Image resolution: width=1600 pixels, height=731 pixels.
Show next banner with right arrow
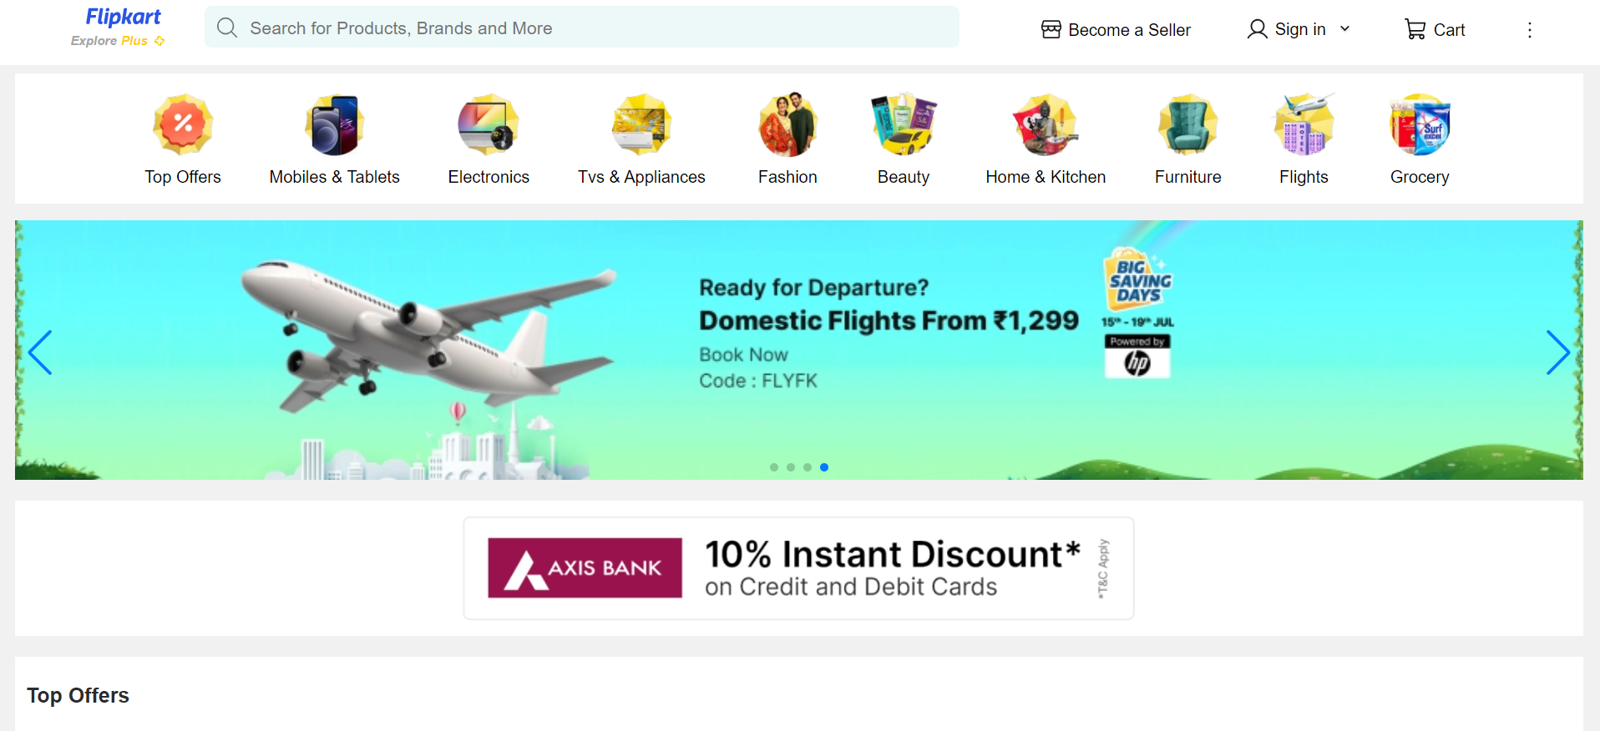point(1557,352)
